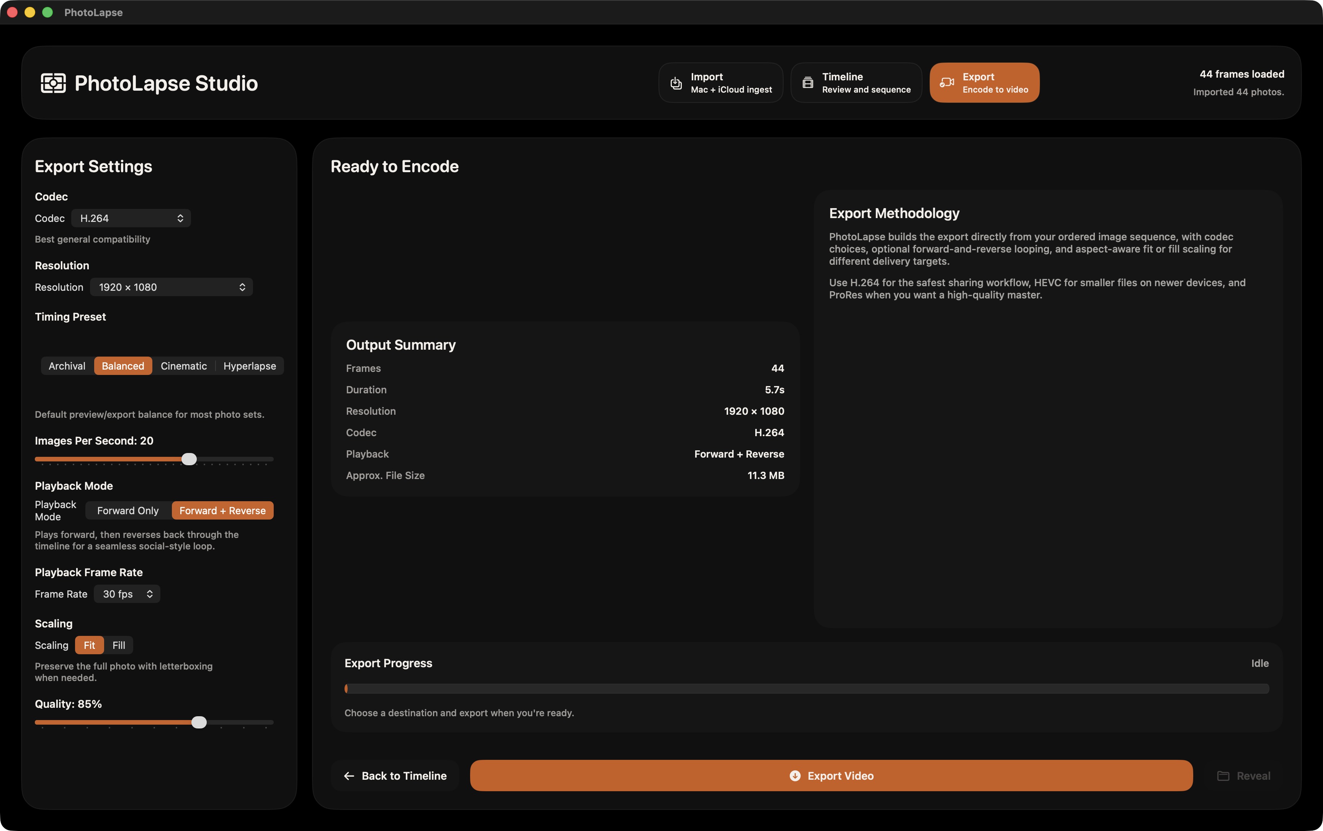Screen dimensions: 1323x831
Task: Click the Import download icon
Action: (x=676, y=83)
